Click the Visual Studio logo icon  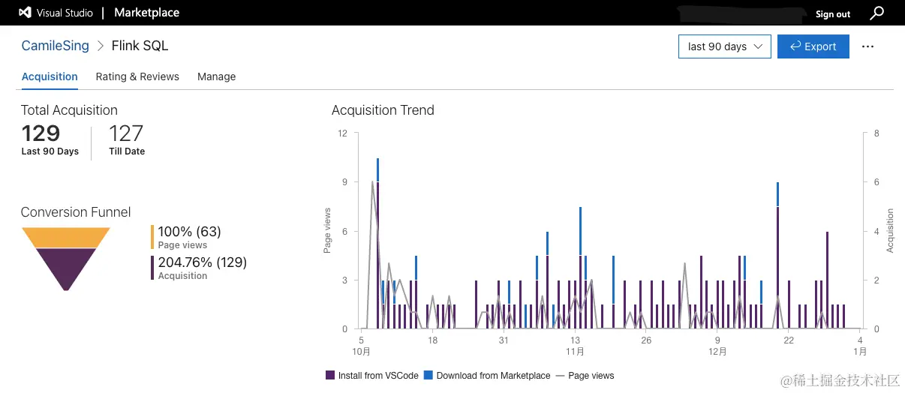(x=25, y=13)
